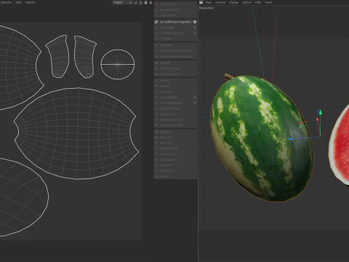The width and height of the screenshot is (349, 262).
Task: Choose Cycle UV CW command
Action: click(175, 154)
